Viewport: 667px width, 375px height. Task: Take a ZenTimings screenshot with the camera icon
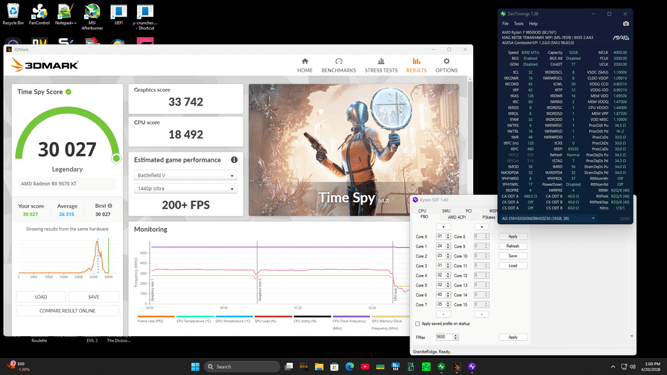tap(626, 23)
